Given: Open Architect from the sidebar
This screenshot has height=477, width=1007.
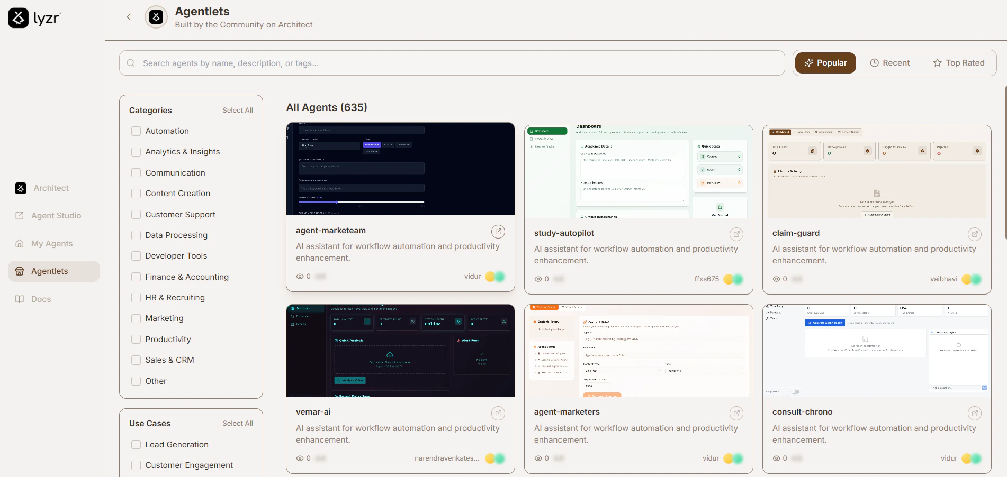Looking at the screenshot, I should tap(51, 188).
